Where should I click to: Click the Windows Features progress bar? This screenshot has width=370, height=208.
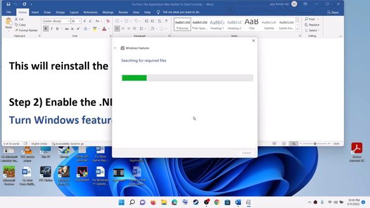(187, 78)
